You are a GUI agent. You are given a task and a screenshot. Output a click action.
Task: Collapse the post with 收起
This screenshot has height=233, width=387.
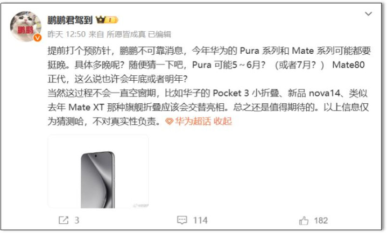coord(222,122)
